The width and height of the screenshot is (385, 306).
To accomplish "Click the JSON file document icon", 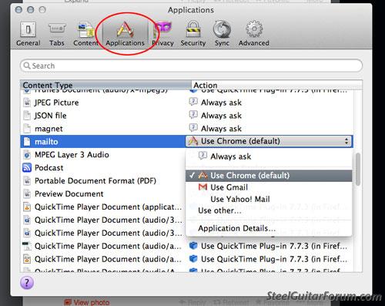I will coord(27,116).
